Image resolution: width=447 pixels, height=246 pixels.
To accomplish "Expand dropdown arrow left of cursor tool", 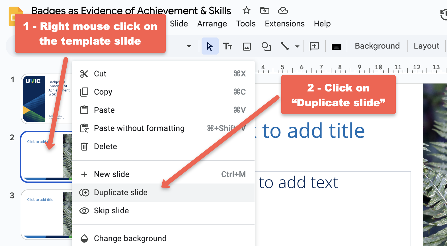I will pyautogui.click(x=189, y=46).
